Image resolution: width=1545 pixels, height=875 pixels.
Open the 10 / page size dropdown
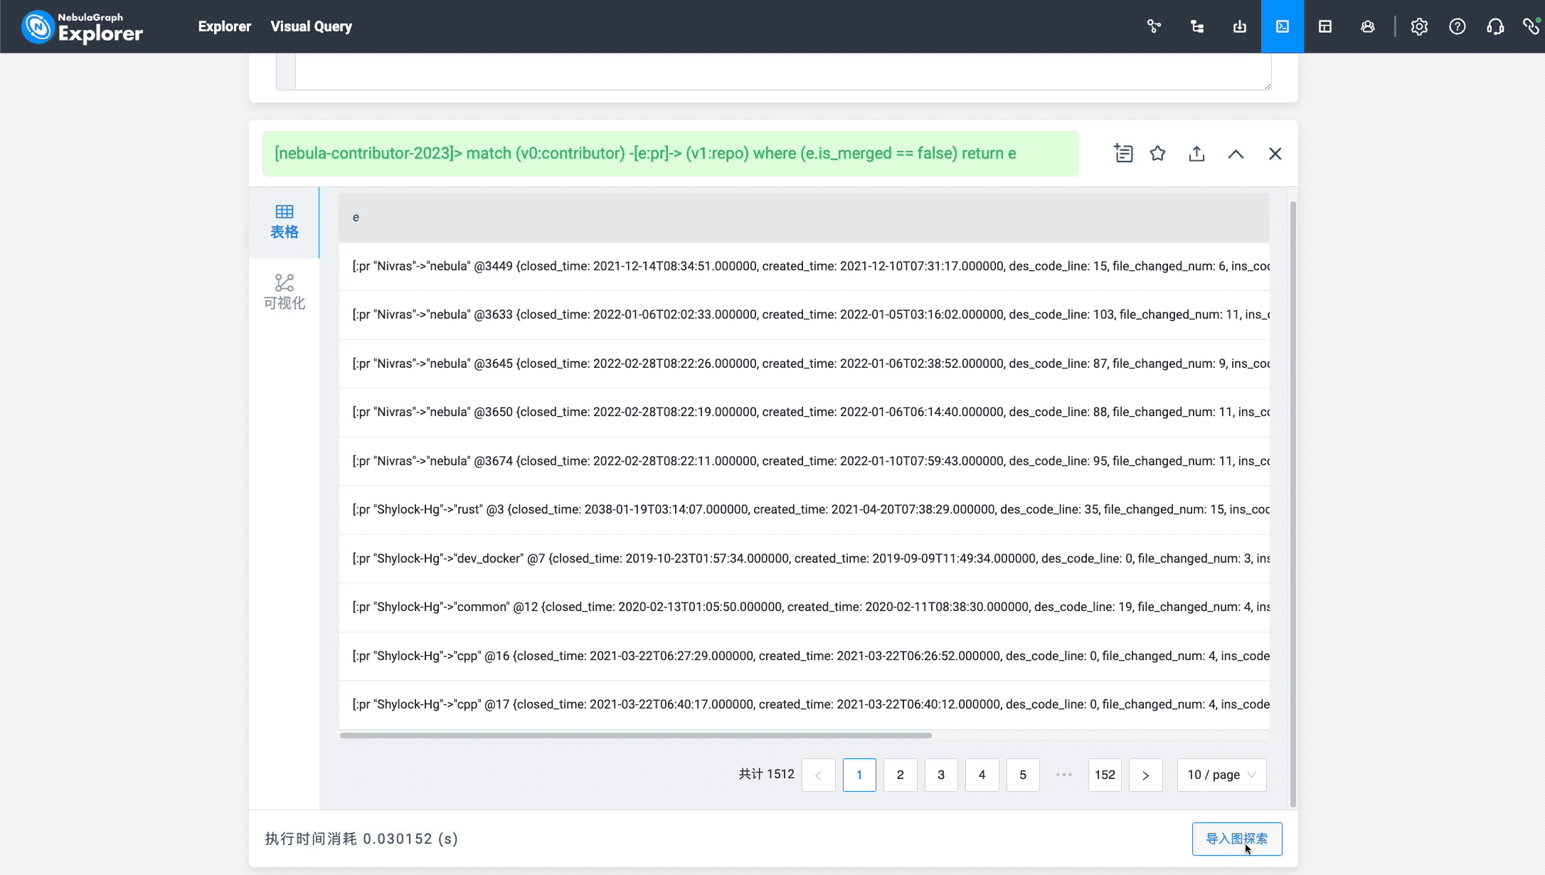[1221, 775]
